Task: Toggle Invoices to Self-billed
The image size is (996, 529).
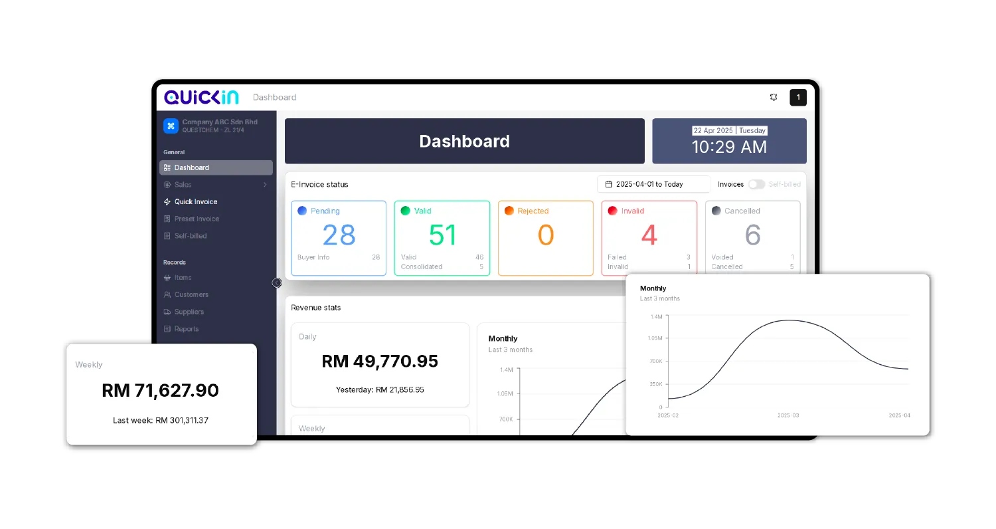Action: tap(756, 184)
